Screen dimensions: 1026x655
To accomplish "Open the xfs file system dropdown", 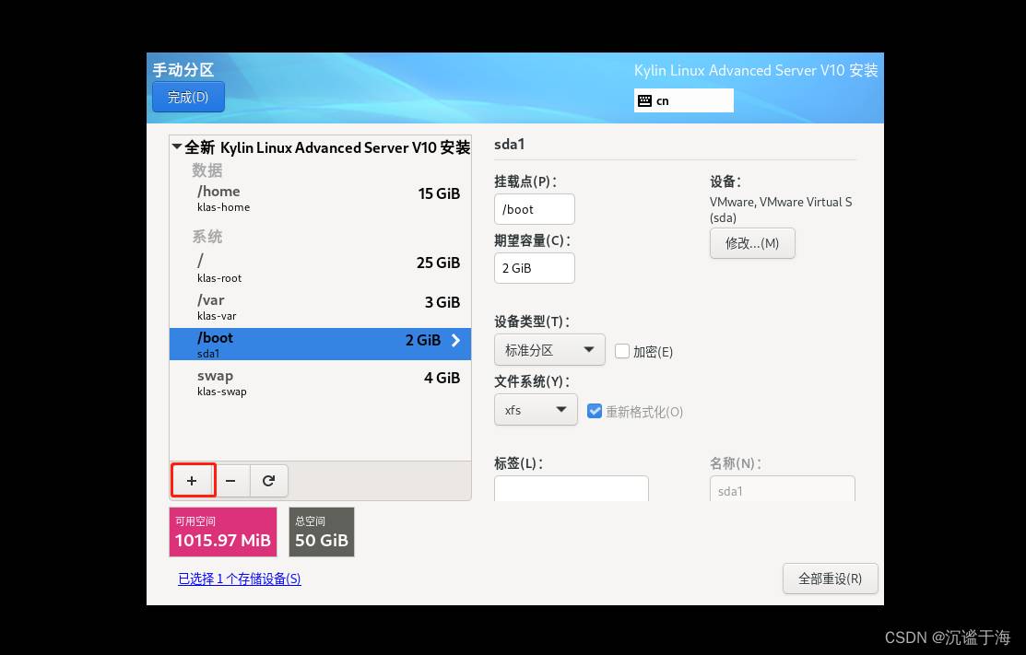I will (536, 410).
